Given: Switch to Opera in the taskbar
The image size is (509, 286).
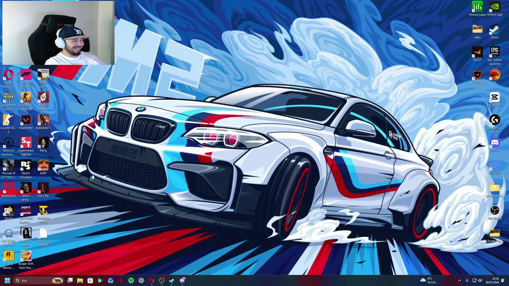Looking at the screenshot, I should 152,280.
